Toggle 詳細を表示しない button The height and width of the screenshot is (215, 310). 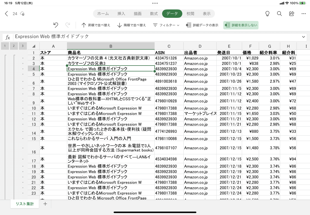point(241,25)
